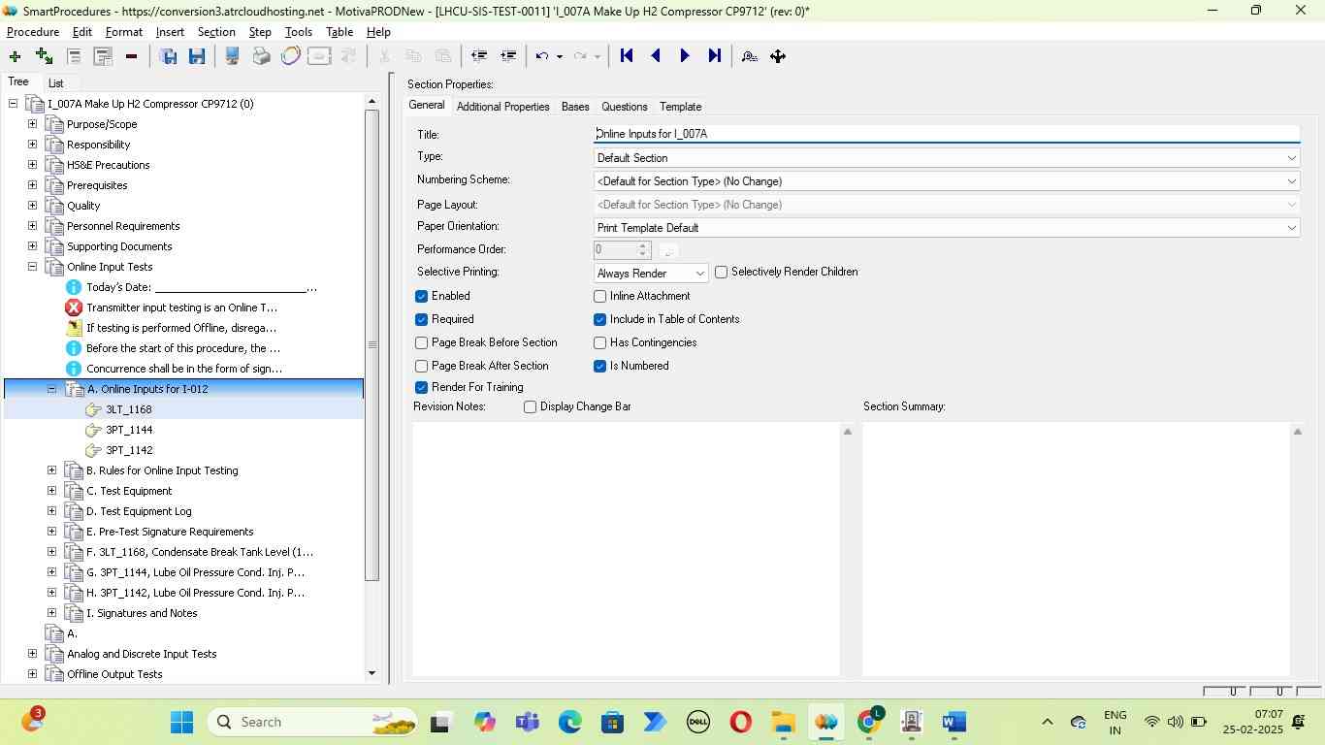This screenshot has height=745, width=1325.
Task: Click the printer icon in toolbar
Action: pyautogui.click(x=261, y=56)
